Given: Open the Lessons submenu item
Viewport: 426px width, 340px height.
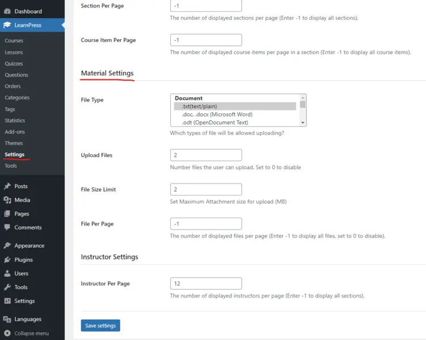Looking at the screenshot, I should [x=14, y=52].
